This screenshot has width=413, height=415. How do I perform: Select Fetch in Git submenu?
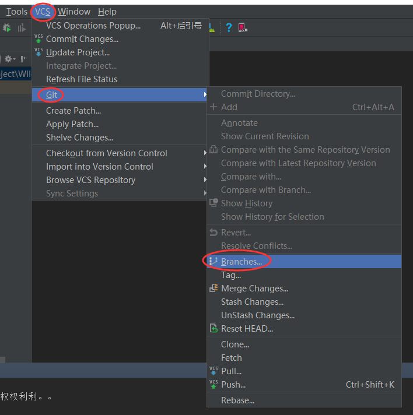point(304,358)
